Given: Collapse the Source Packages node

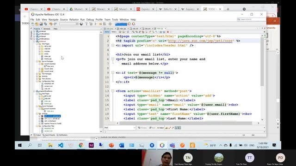Looking at the screenshot, I should click(x=37, y=61).
